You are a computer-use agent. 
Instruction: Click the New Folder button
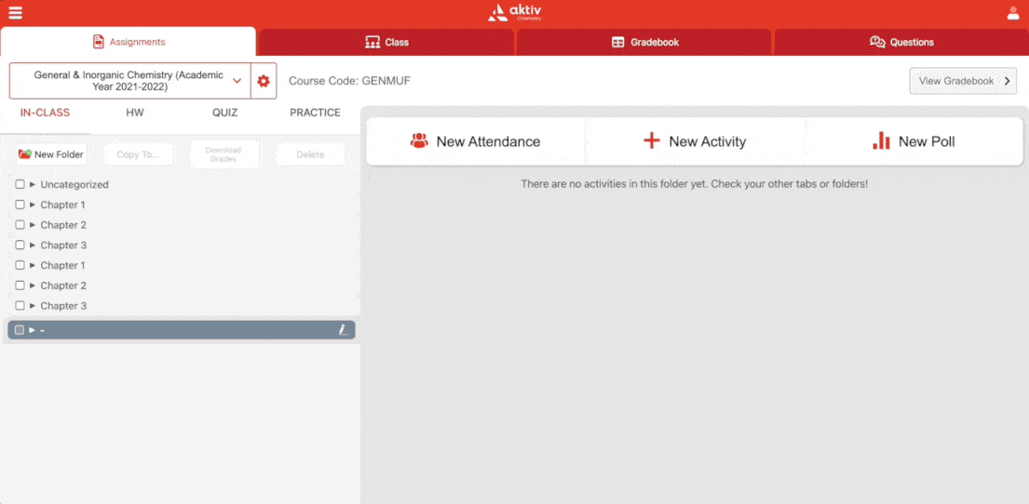pyautogui.click(x=51, y=154)
